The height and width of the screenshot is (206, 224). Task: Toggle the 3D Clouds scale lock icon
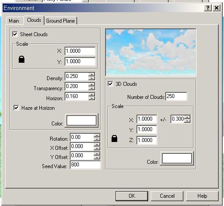114,138
